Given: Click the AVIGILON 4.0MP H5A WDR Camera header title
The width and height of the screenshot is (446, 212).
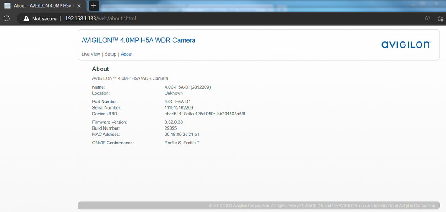Looking at the screenshot, I should click(x=139, y=41).
